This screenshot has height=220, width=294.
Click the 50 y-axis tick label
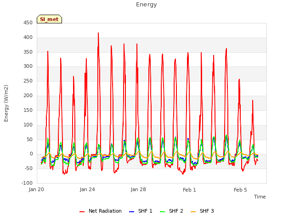tap(29, 139)
